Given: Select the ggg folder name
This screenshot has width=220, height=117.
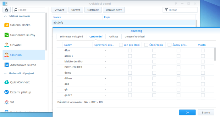Looking at the screenshot, I should click(x=67, y=84).
